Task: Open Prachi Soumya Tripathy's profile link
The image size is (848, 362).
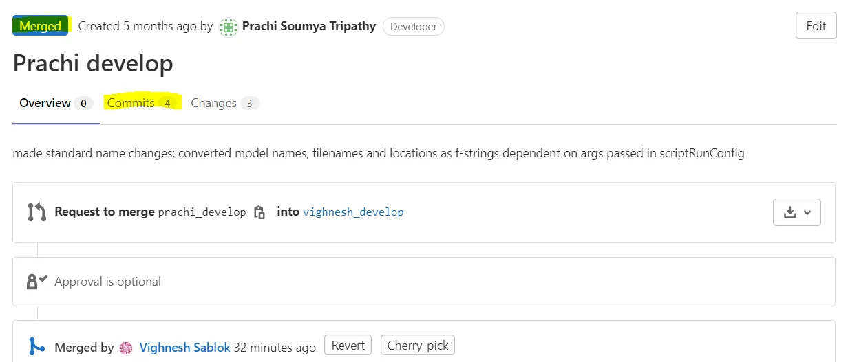Action: point(309,27)
